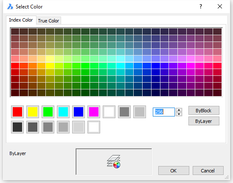Click the color index field showing 256
The image size is (233, 183).
click(x=163, y=112)
